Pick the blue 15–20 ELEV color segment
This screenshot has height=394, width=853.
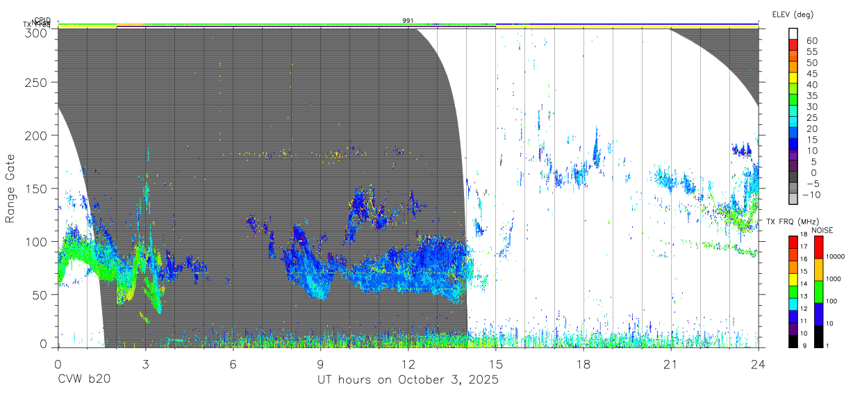pyautogui.click(x=794, y=133)
